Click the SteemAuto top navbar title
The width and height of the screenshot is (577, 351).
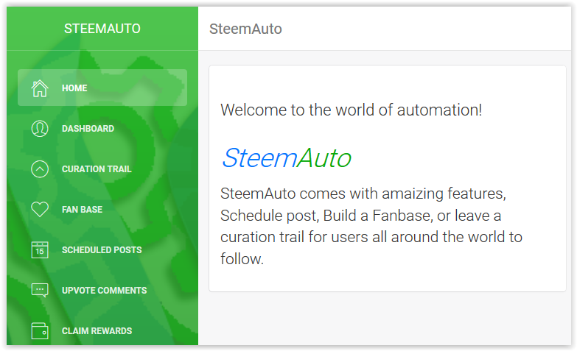[245, 29]
